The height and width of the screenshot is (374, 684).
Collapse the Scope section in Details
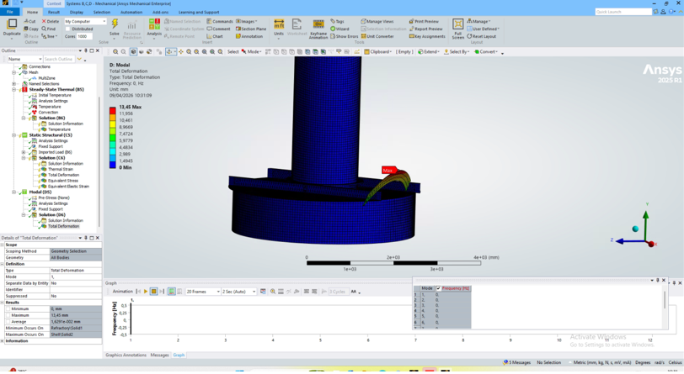click(x=3, y=245)
